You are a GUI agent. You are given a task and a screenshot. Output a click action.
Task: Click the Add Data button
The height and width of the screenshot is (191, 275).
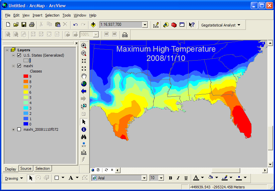[93, 25]
